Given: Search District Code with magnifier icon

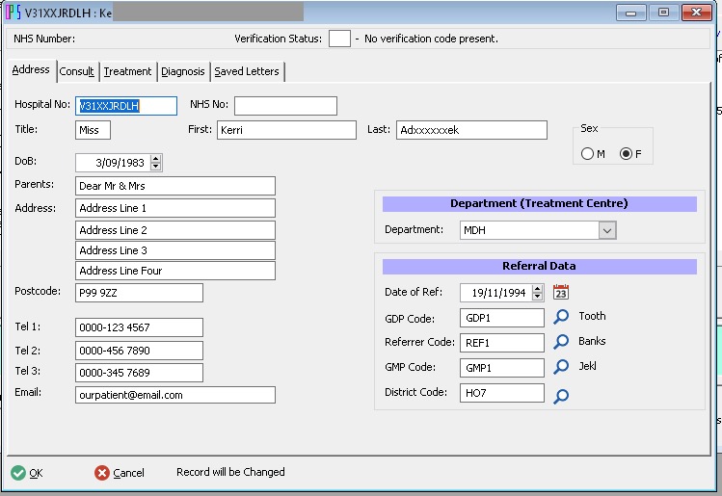Looking at the screenshot, I should (561, 396).
